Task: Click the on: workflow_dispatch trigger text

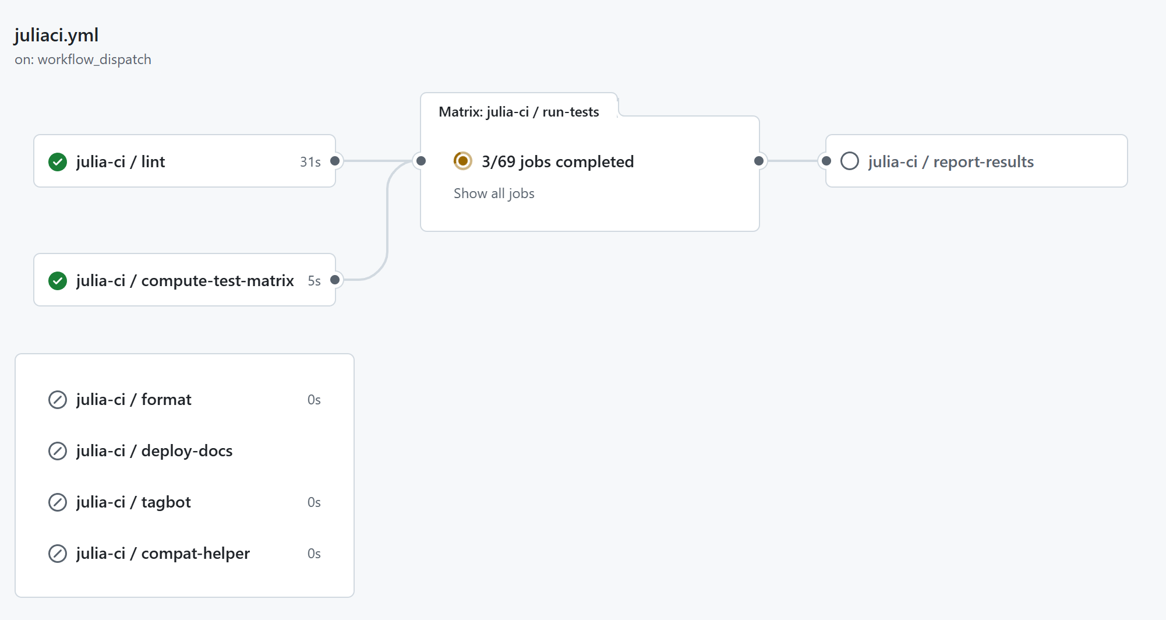Action: click(82, 59)
